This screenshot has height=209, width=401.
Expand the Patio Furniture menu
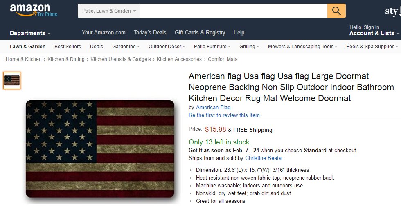tap(212, 47)
